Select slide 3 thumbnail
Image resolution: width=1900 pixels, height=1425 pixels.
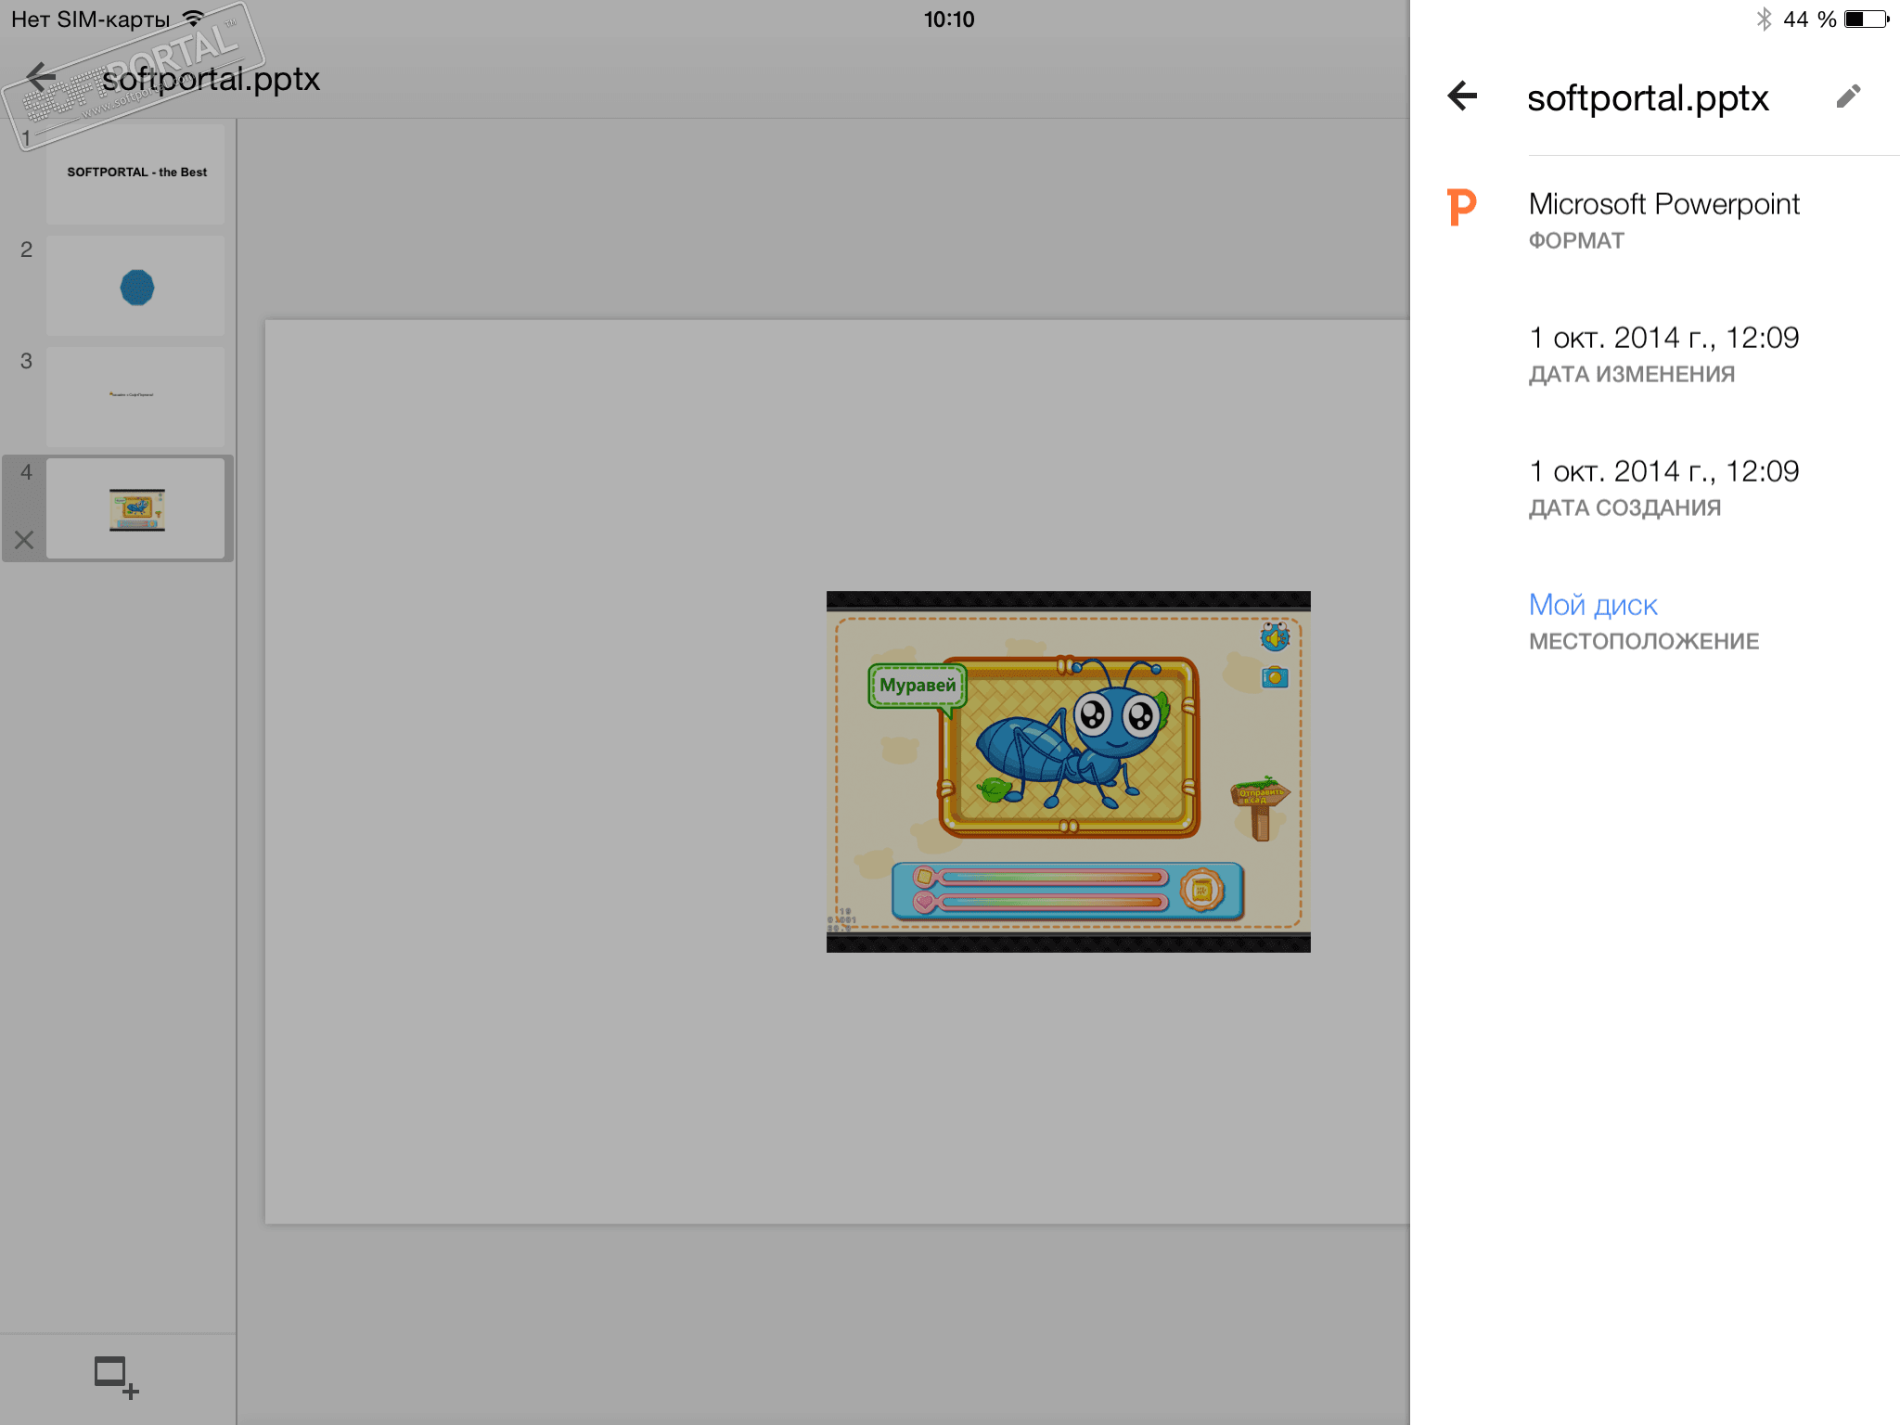135,397
